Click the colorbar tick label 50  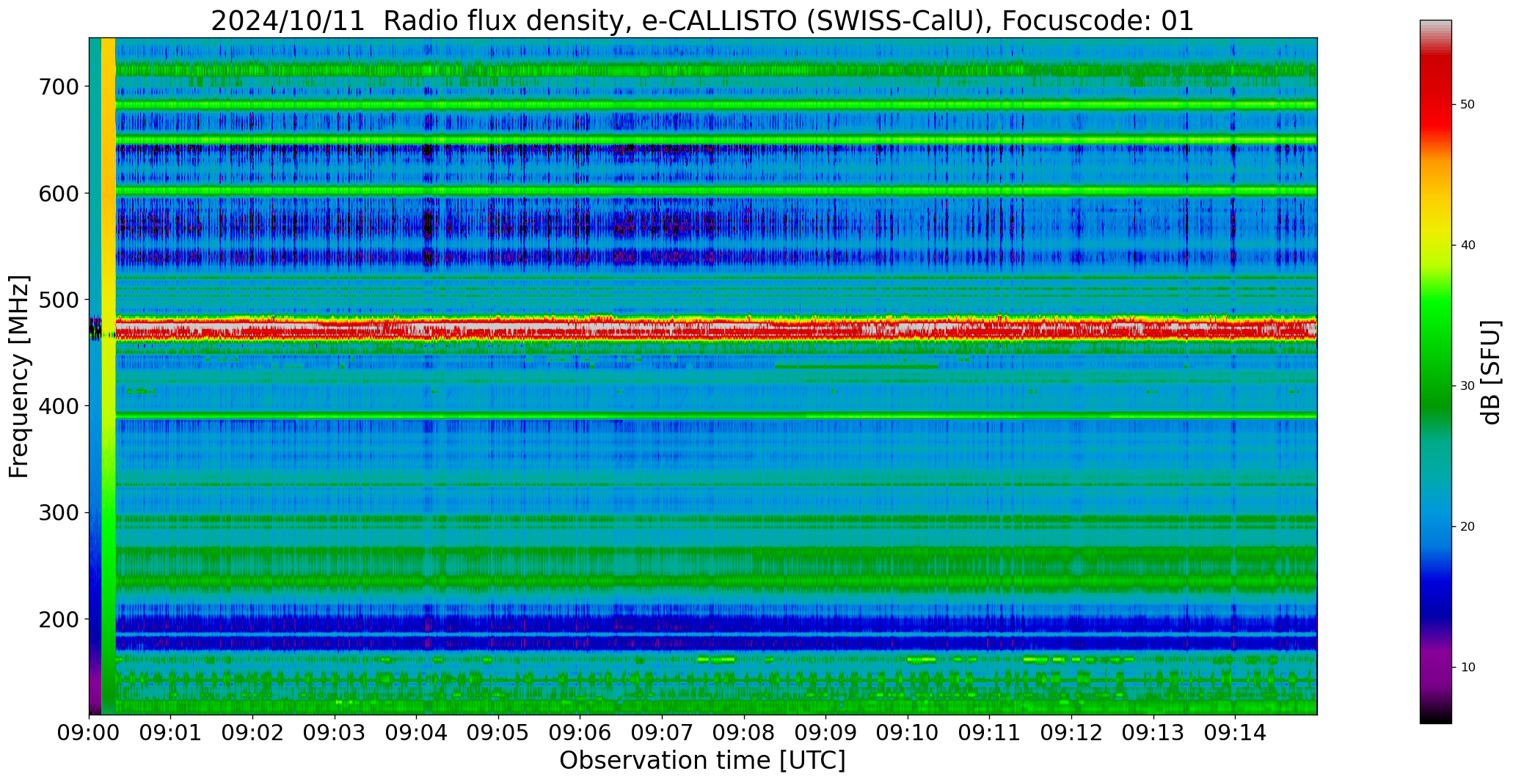[1468, 105]
